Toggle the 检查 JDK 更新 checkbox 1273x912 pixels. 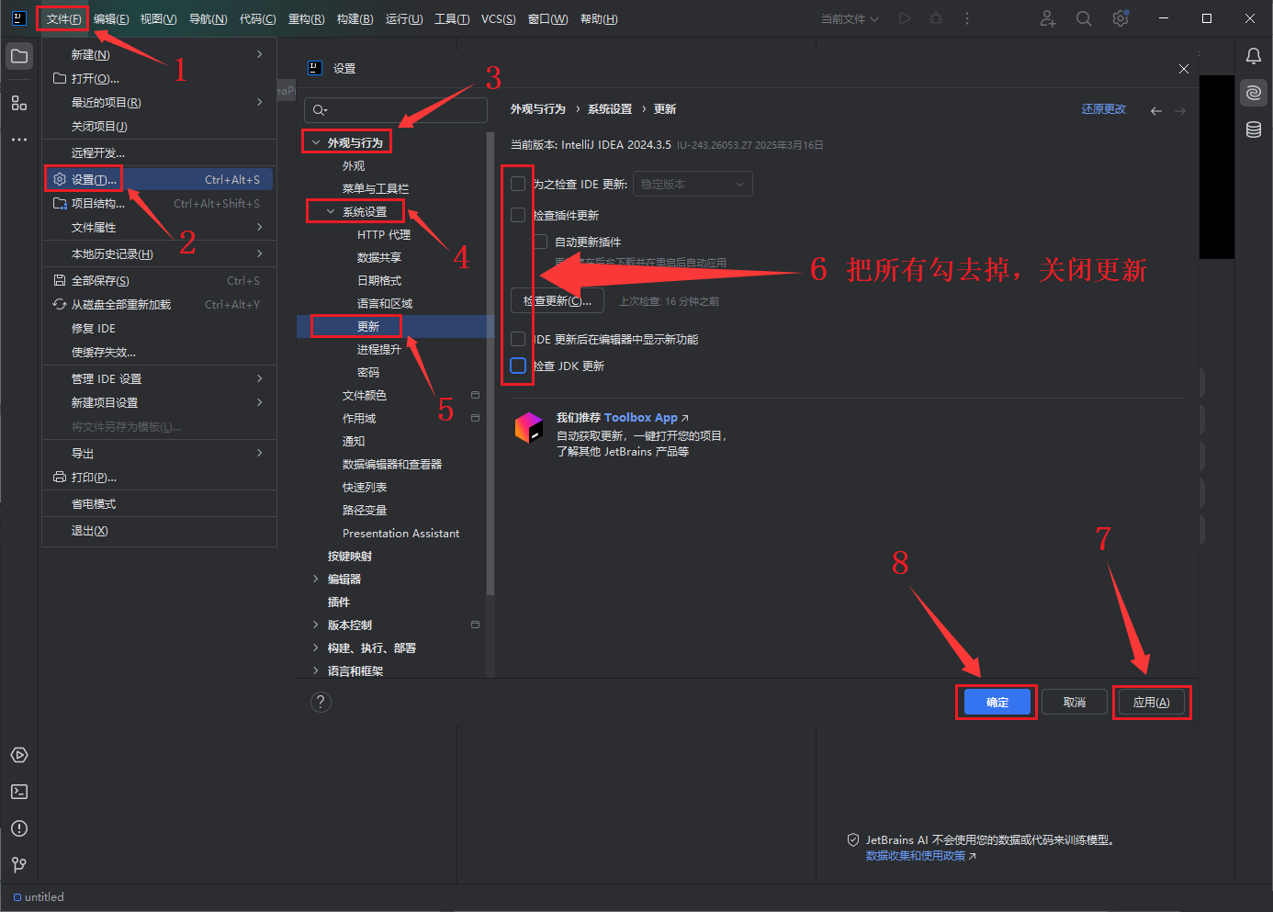pyautogui.click(x=518, y=366)
